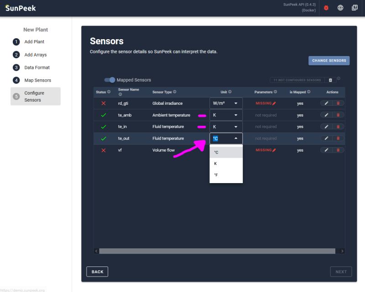Click info icon next to Sensor Type
This screenshot has height=292, width=365.
click(175, 92)
